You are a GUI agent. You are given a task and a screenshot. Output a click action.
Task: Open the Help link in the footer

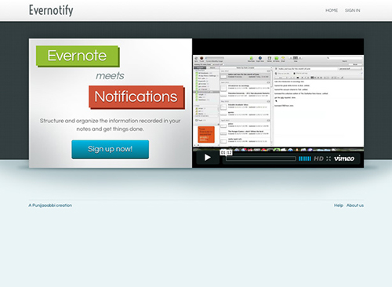[339, 205]
